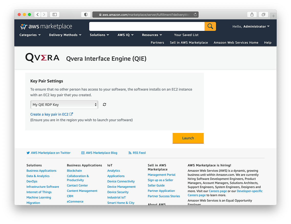Open the Device Connectivity link

[121, 181]
